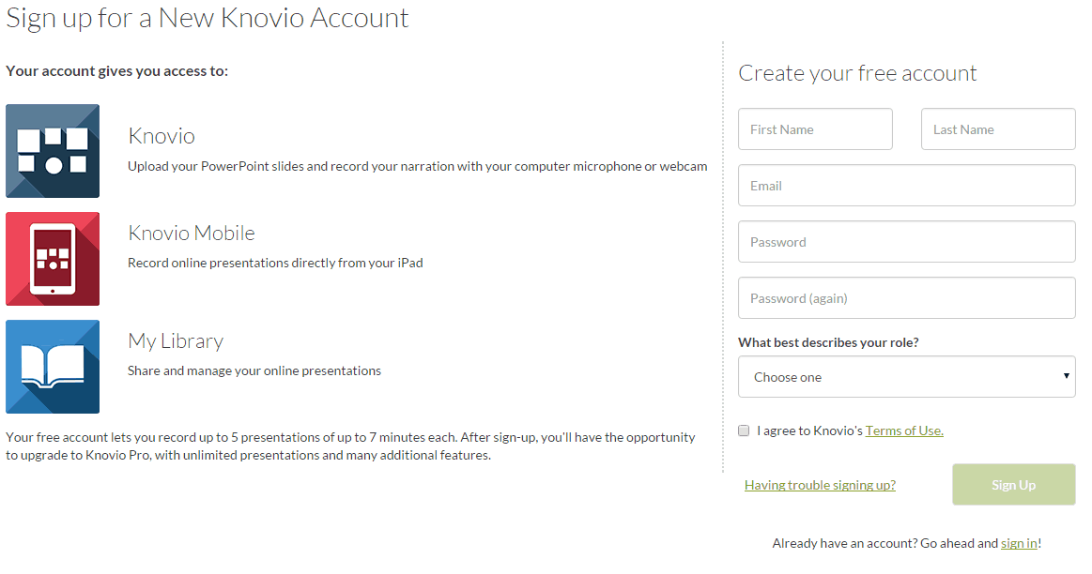Focus the First Name field
Image resolution: width=1092 pixels, height=574 pixels.
click(815, 129)
